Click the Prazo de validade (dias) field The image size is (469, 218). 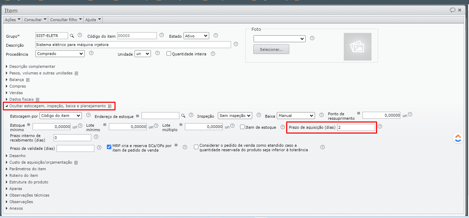click(75, 148)
